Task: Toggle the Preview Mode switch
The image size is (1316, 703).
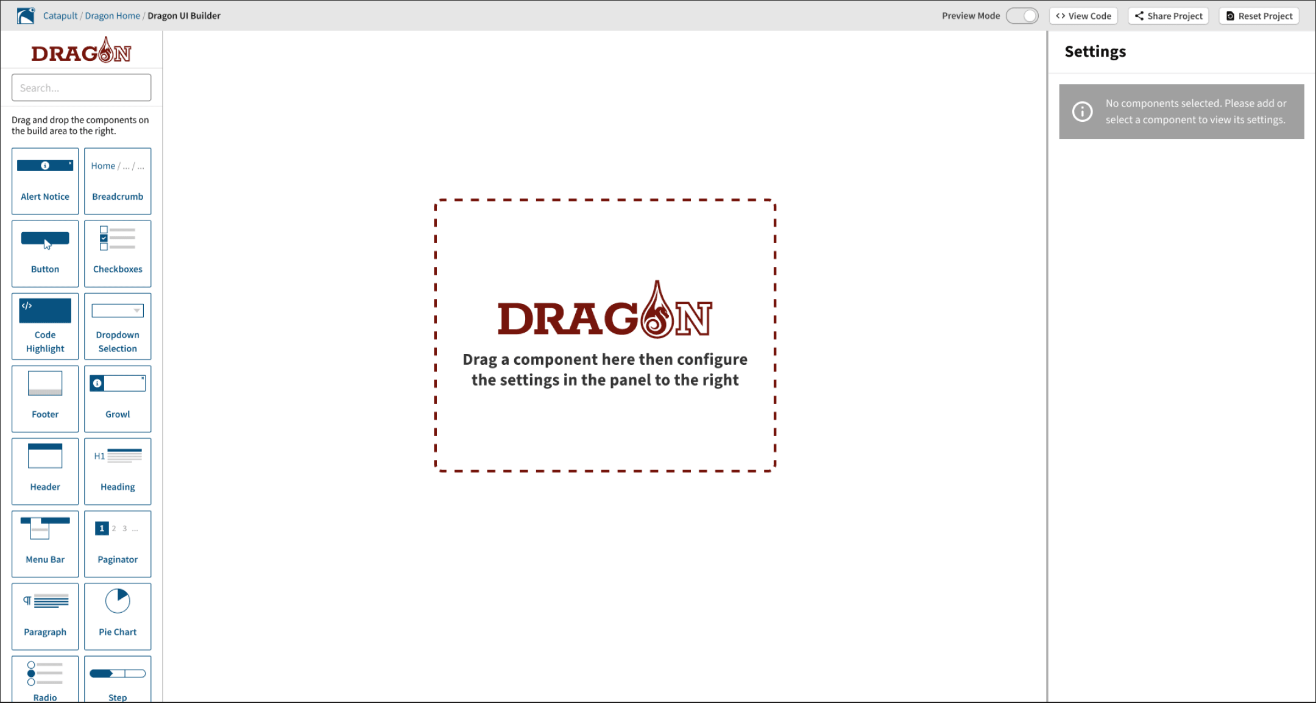Action: tap(1022, 16)
